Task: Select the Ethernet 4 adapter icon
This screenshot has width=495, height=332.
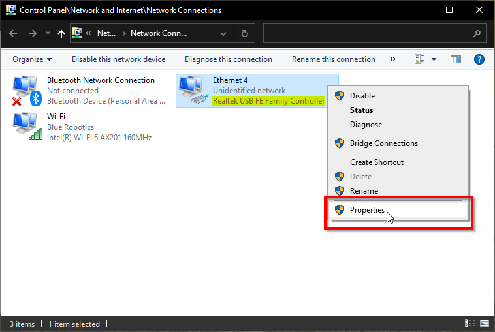Action: pyautogui.click(x=193, y=91)
